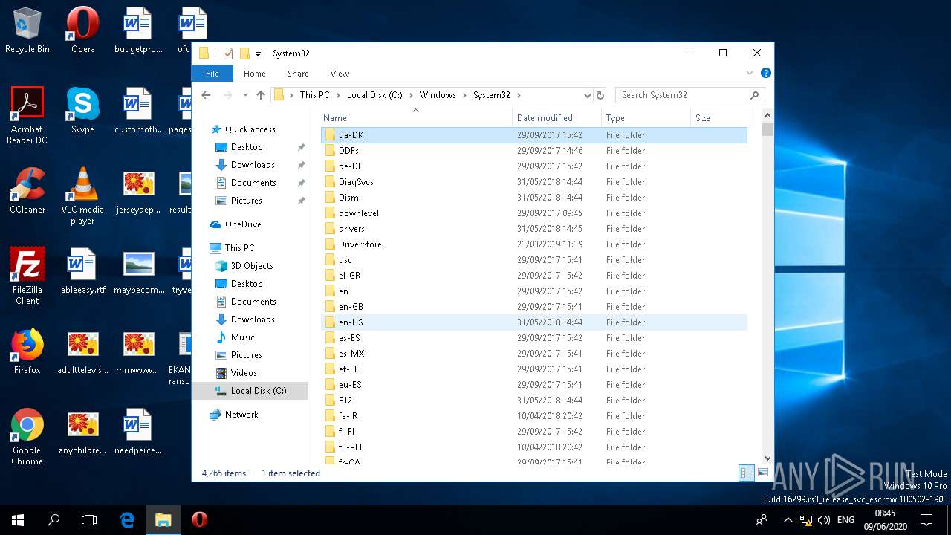951x535 pixels.
Task: Open the CCleaner desktop shortcut
Action: click(x=27, y=191)
